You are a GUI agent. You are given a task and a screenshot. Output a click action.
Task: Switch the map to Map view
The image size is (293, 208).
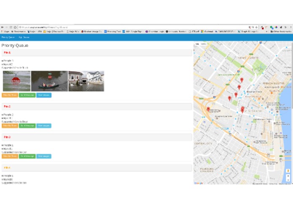click(x=197, y=44)
